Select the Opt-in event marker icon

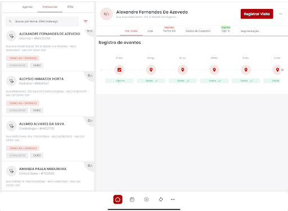[x=119, y=70]
